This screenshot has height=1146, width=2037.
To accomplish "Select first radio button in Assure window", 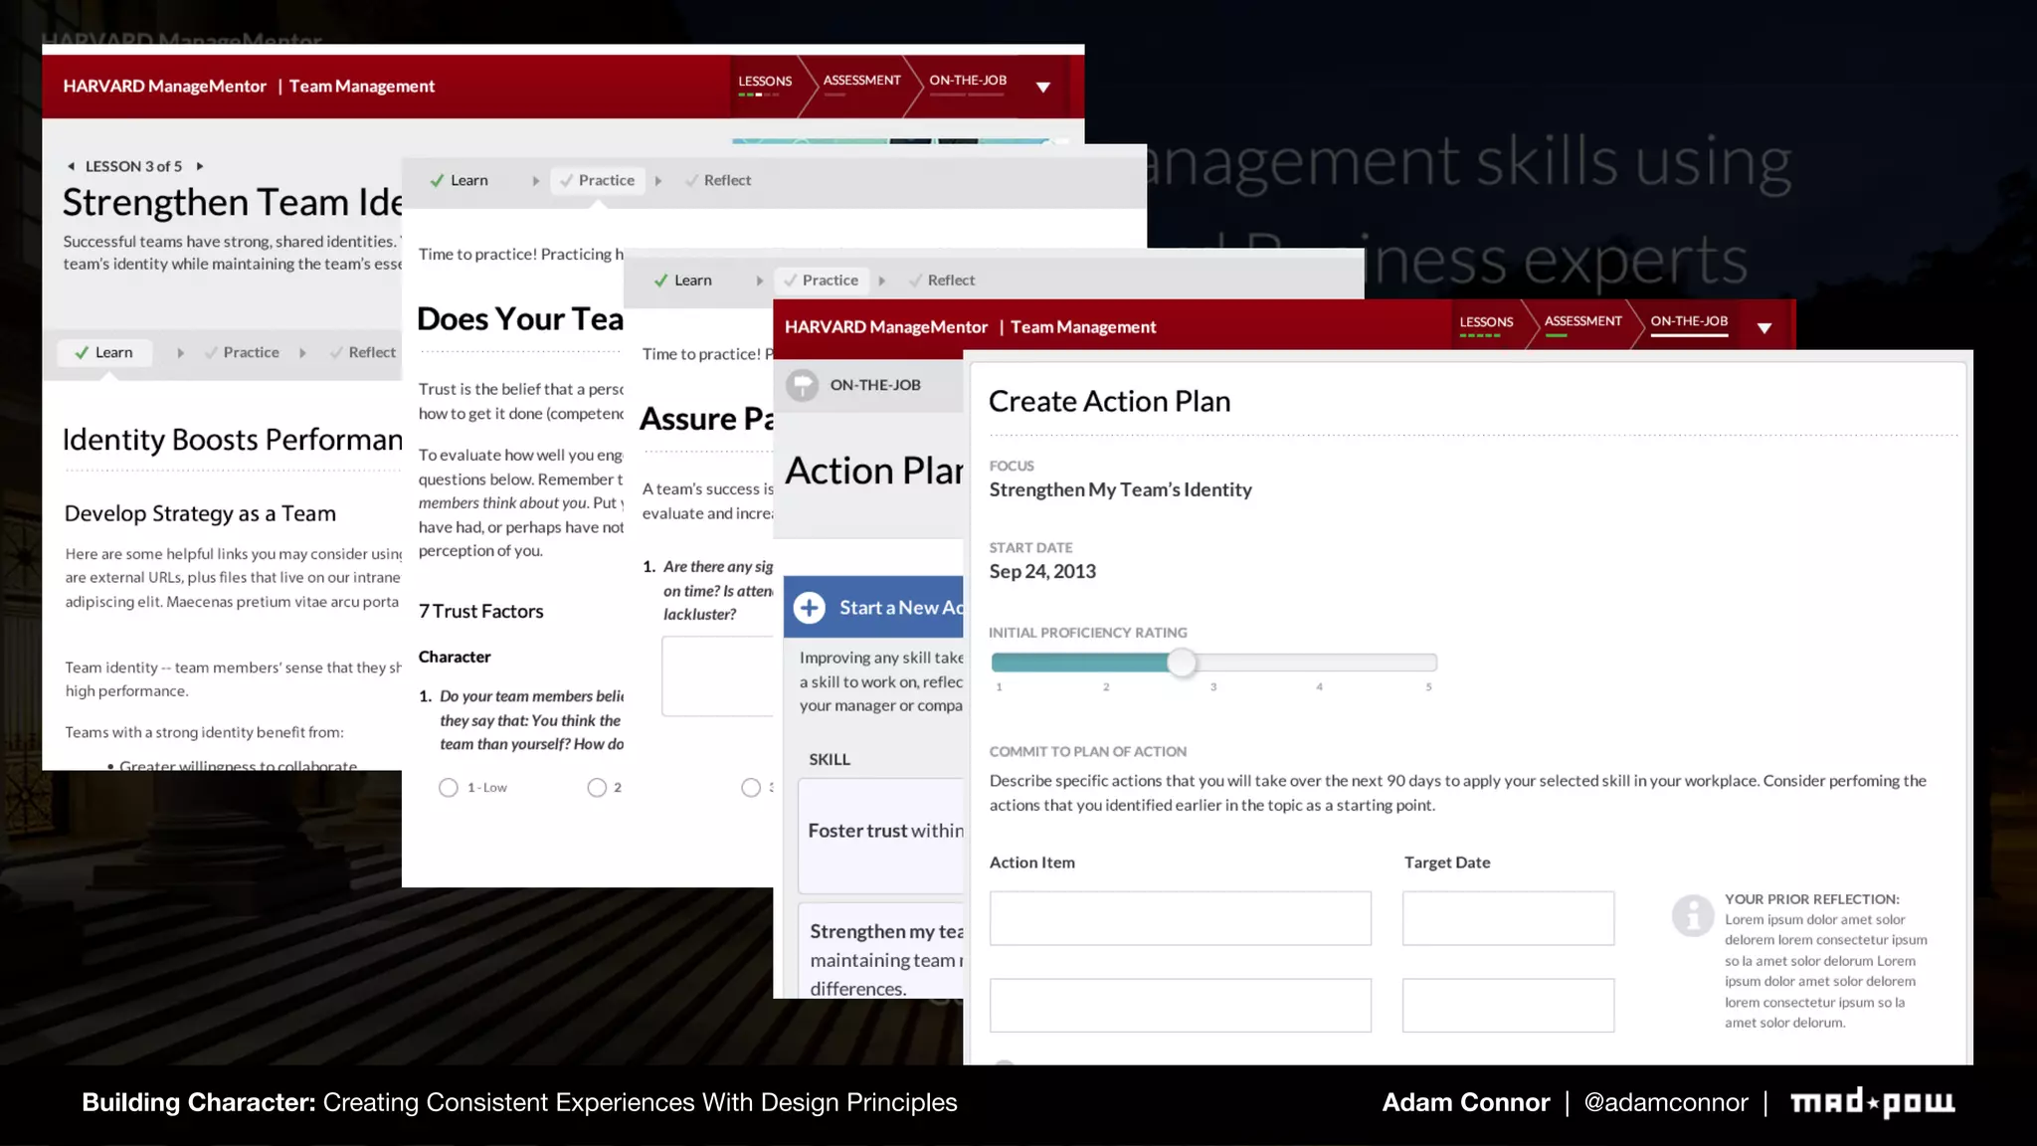I will [x=751, y=788].
